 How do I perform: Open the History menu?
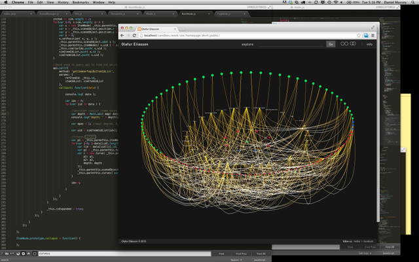[x=63, y=2]
